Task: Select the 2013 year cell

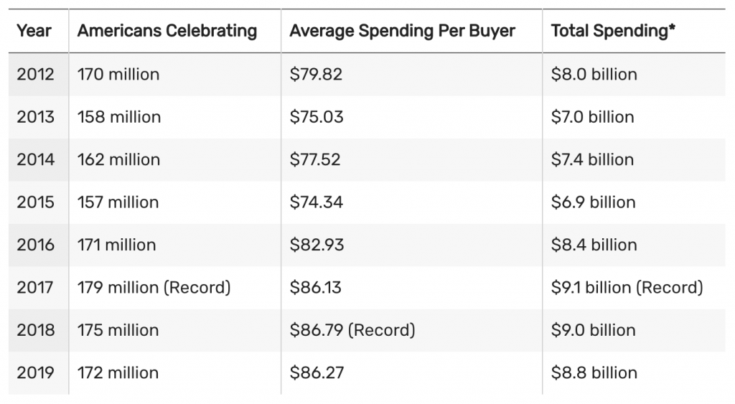Action: (36, 117)
